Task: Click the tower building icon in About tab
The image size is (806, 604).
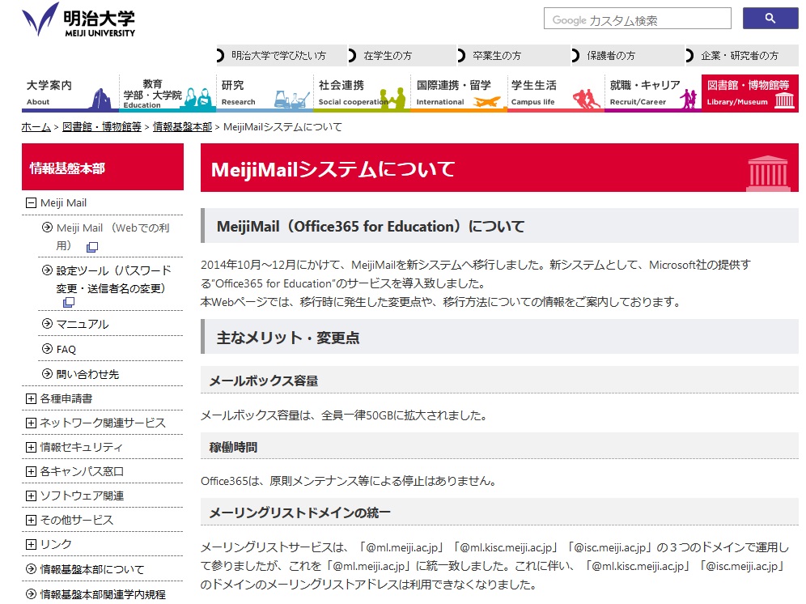Action: (101, 99)
